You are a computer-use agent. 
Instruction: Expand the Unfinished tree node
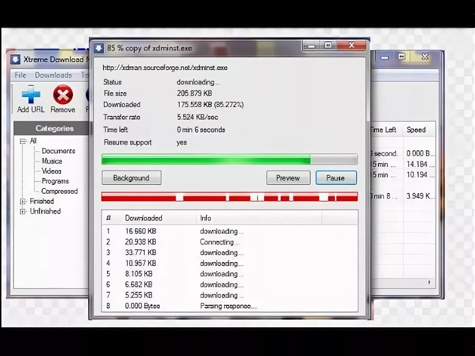tap(23, 211)
